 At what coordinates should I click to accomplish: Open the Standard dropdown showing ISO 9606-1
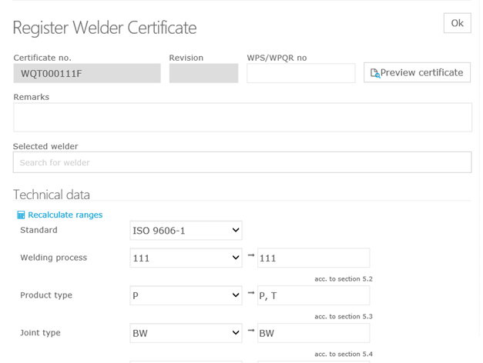186,230
